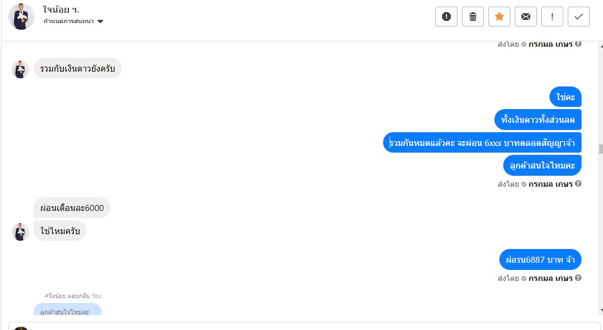Mark conversation done with checkmark icon
603x330 pixels.
tap(579, 17)
